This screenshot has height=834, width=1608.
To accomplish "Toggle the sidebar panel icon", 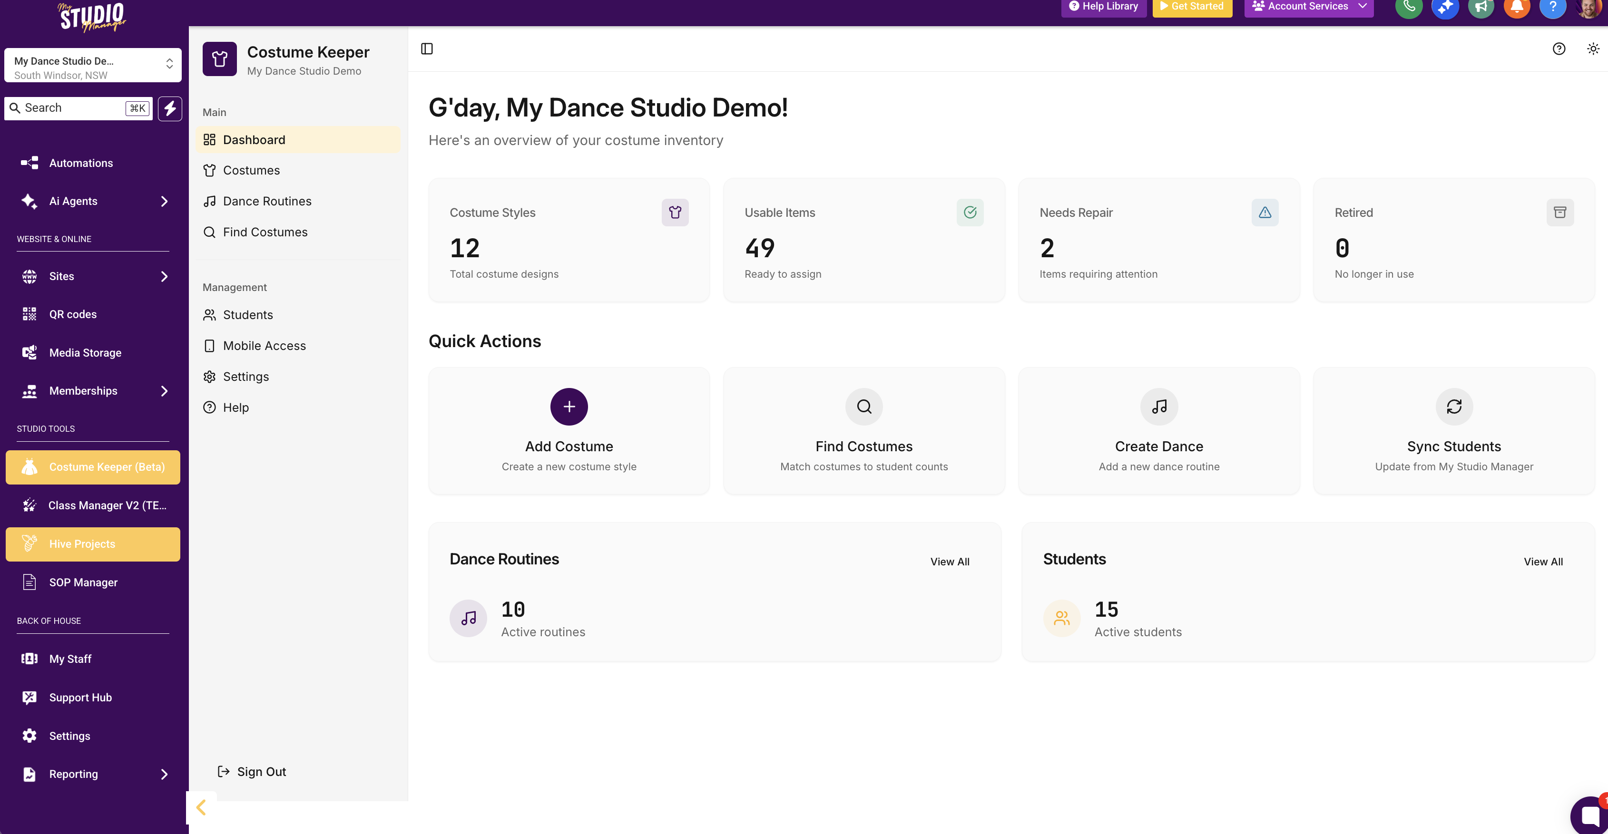I will pyautogui.click(x=427, y=48).
